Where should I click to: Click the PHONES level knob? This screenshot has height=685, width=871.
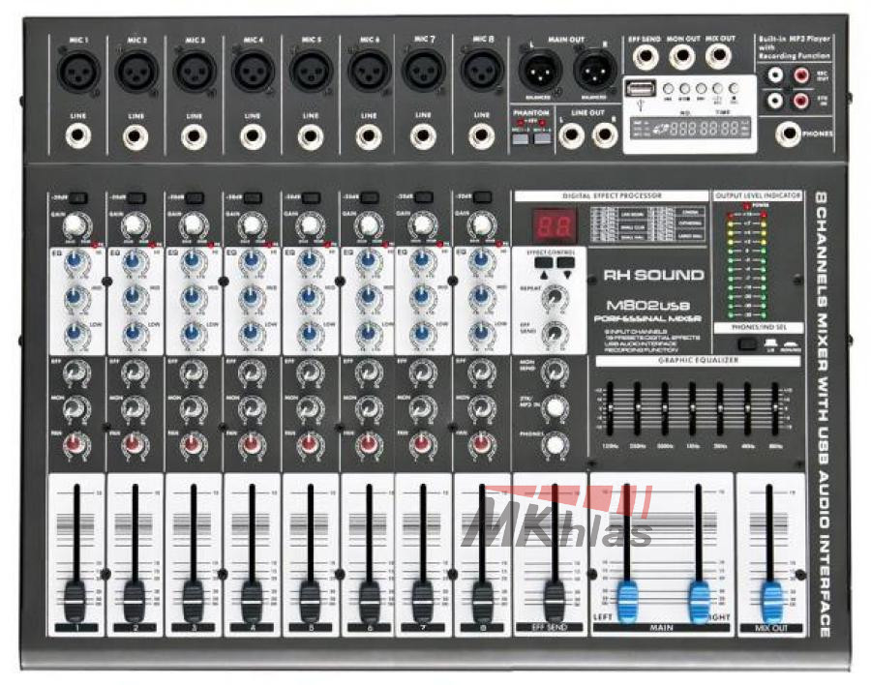(x=555, y=445)
